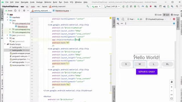The height and width of the screenshot is (102, 182).
Task: Switch editor to Design view mode
Action: 175,15
